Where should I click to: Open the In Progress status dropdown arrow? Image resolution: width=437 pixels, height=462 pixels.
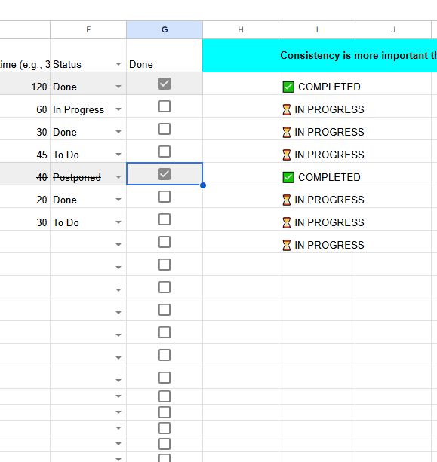click(x=118, y=109)
